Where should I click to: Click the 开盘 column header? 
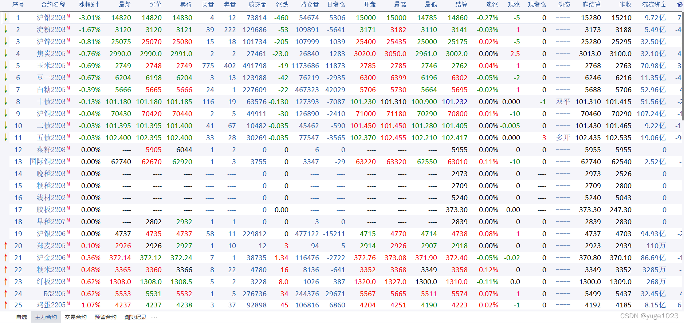click(370, 5)
